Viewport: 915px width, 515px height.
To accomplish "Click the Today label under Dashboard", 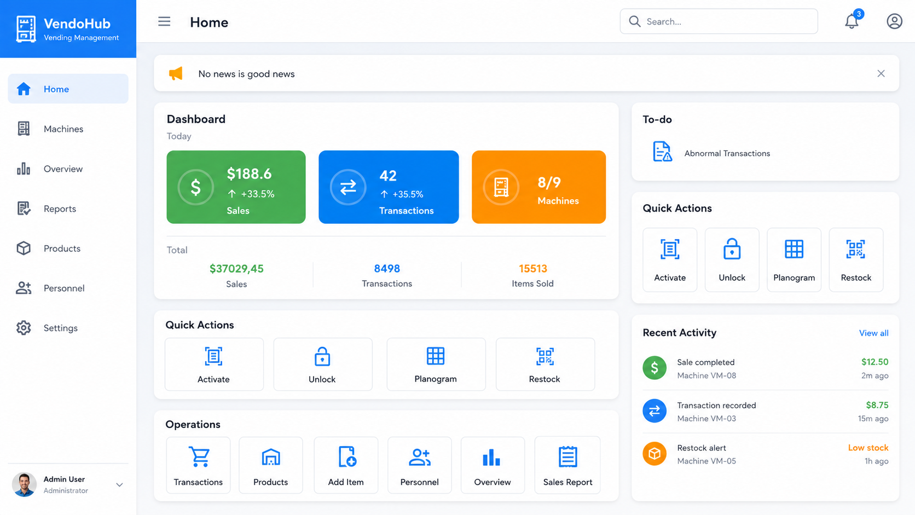I will pyautogui.click(x=179, y=136).
